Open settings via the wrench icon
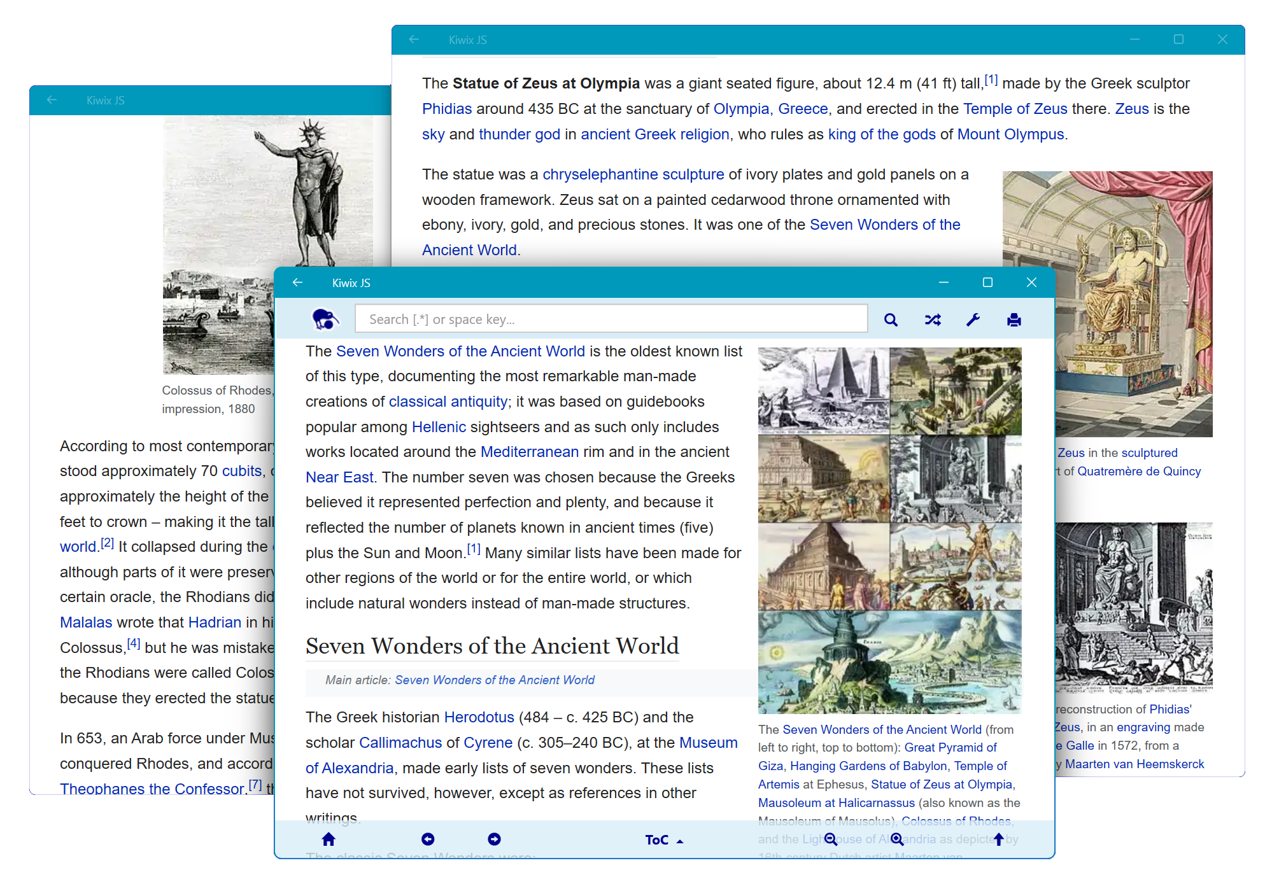 973,319
